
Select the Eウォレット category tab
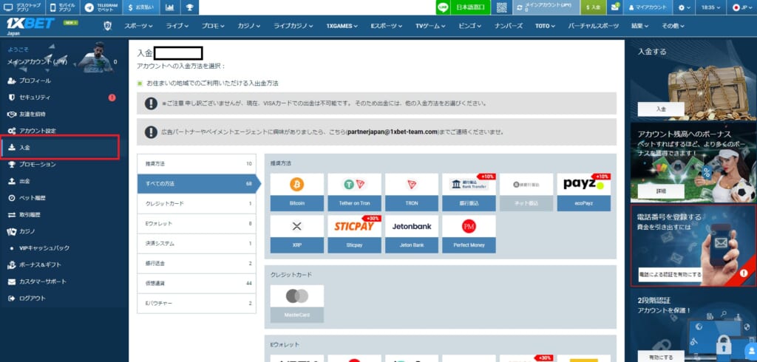(x=197, y=223)
